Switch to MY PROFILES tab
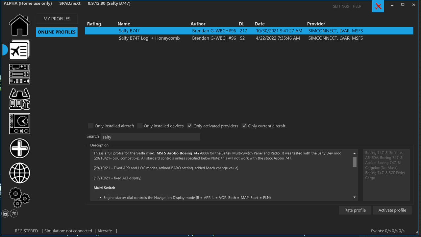 point(57,19)
